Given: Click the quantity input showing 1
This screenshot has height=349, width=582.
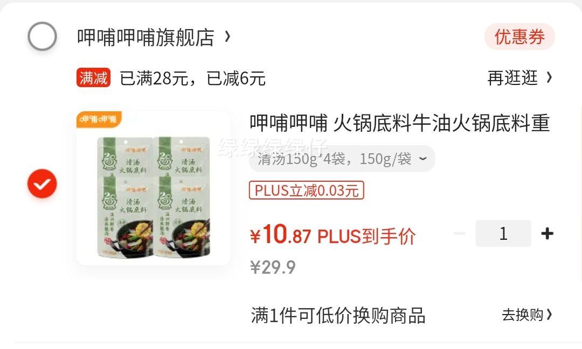Looking at the screenshot, I should click(x=503, y=233).
